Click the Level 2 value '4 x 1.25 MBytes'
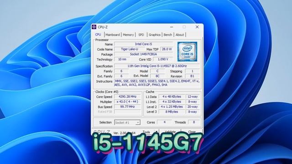Viewport: 292px width, 164px height. (x=172, y=107)
